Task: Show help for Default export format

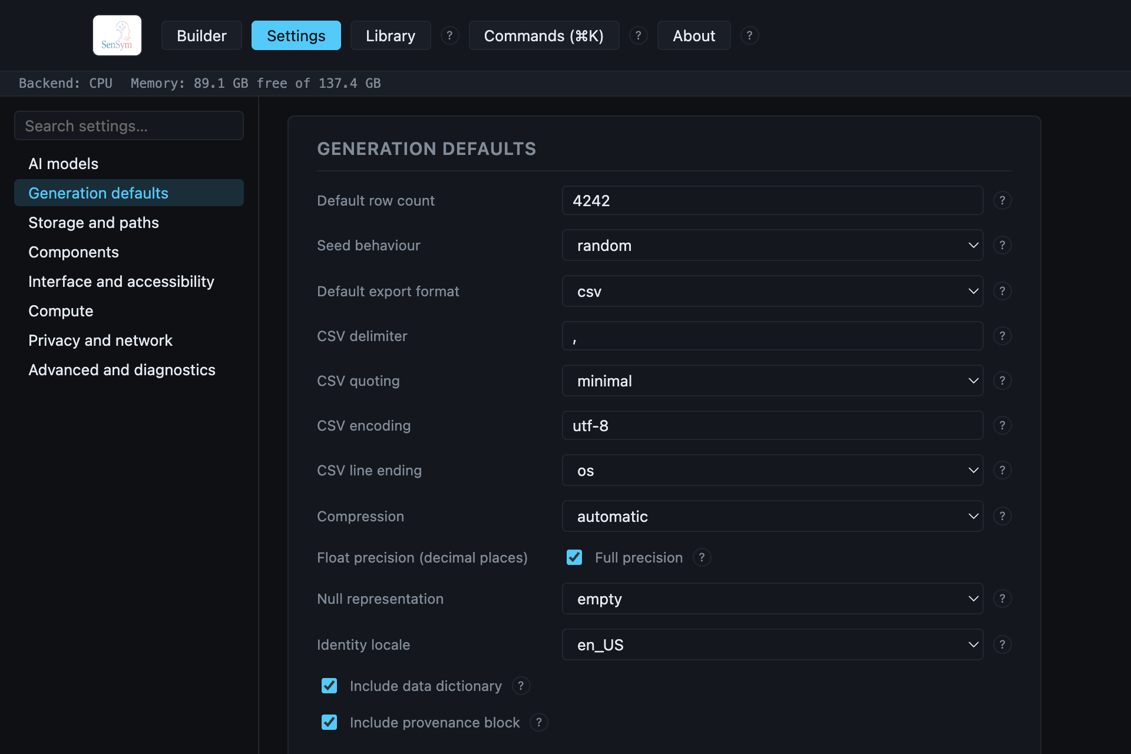Action: tap(1002, 291)
